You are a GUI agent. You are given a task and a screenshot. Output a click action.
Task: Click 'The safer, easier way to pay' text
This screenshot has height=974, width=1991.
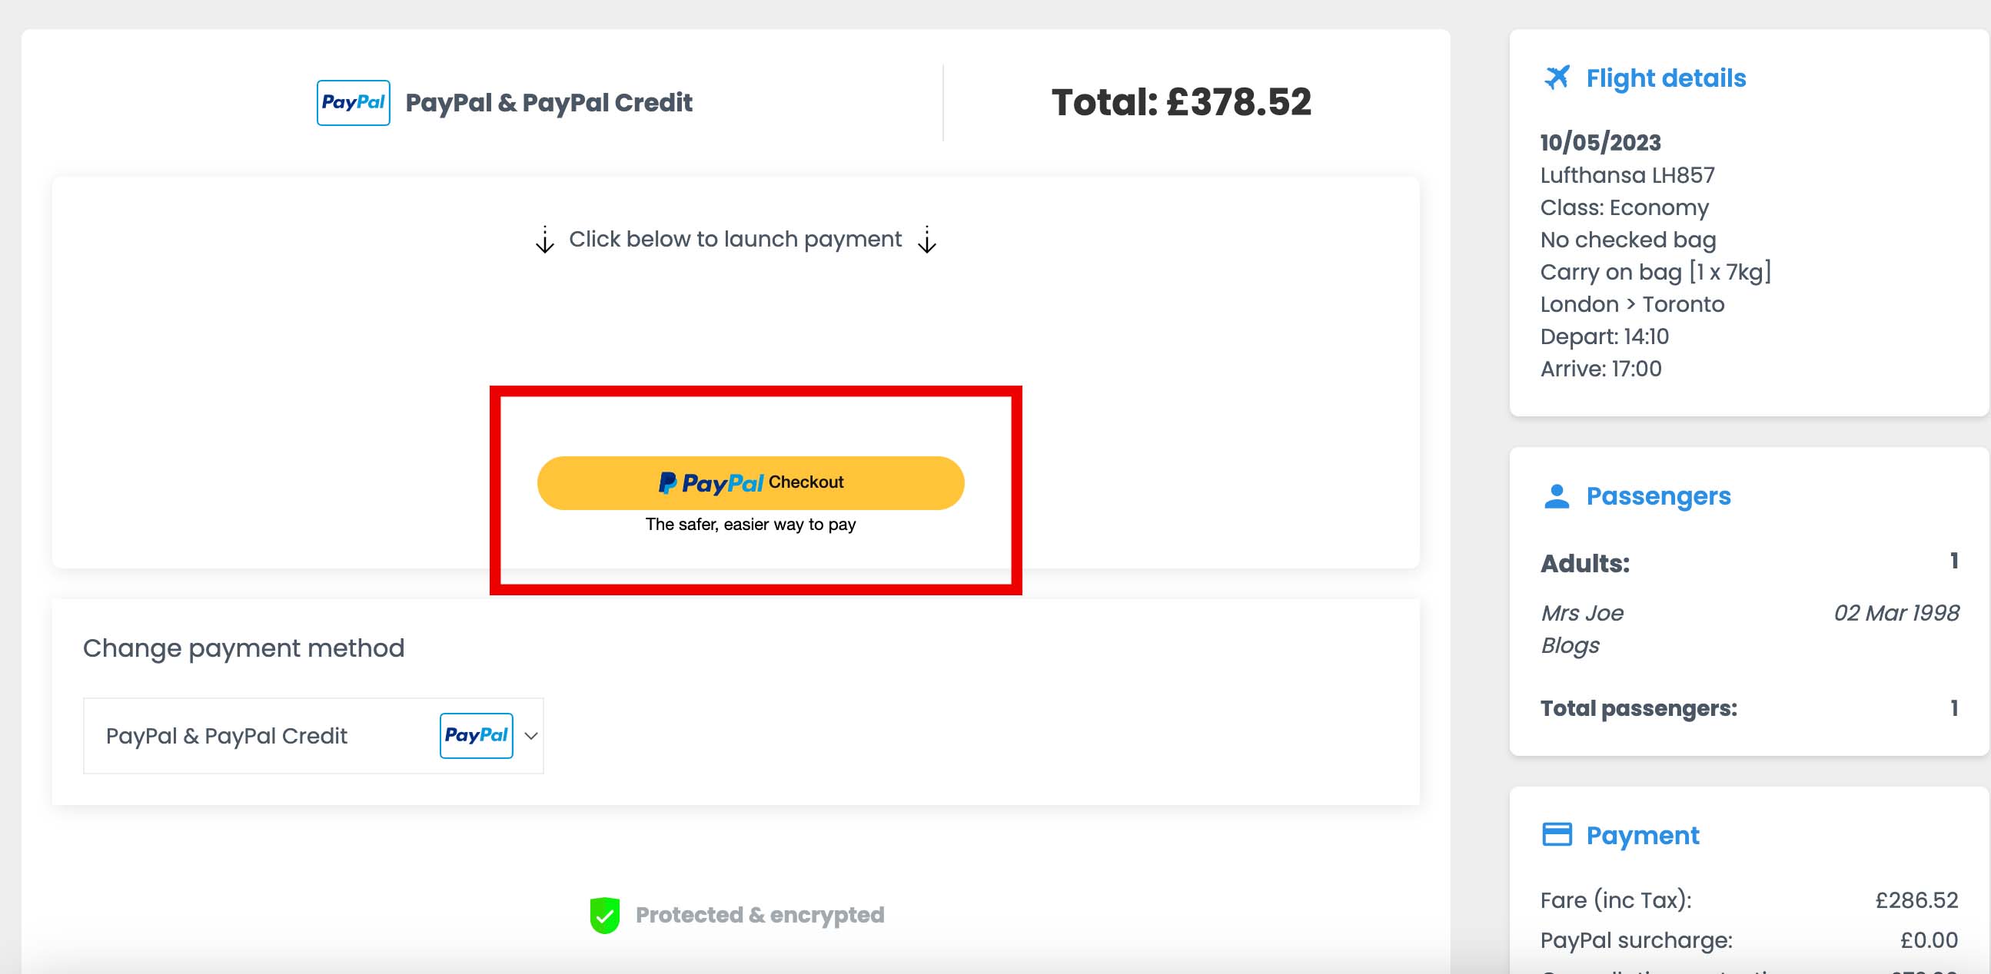(750, 525)
